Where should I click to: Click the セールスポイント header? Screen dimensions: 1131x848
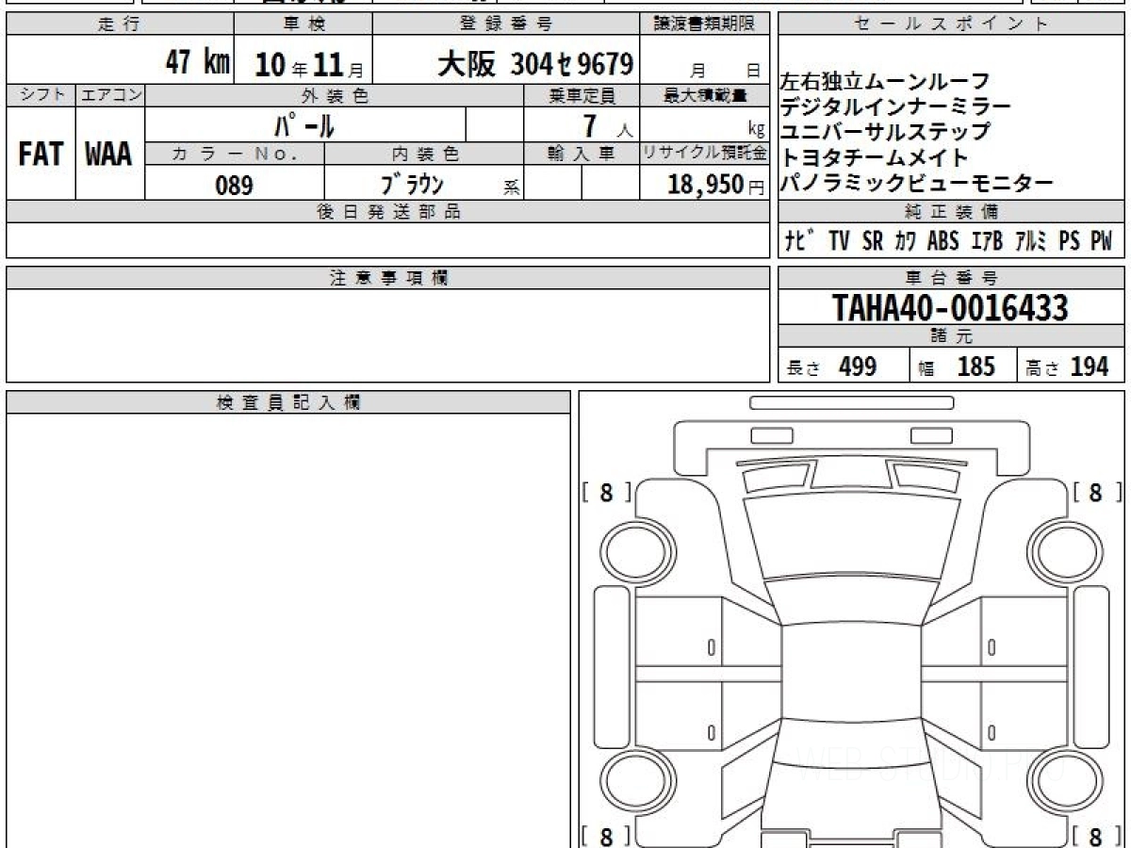[x=952, y=24]
